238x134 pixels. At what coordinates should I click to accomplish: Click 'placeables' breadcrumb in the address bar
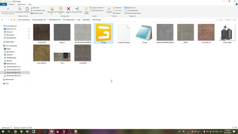(86, 20)
